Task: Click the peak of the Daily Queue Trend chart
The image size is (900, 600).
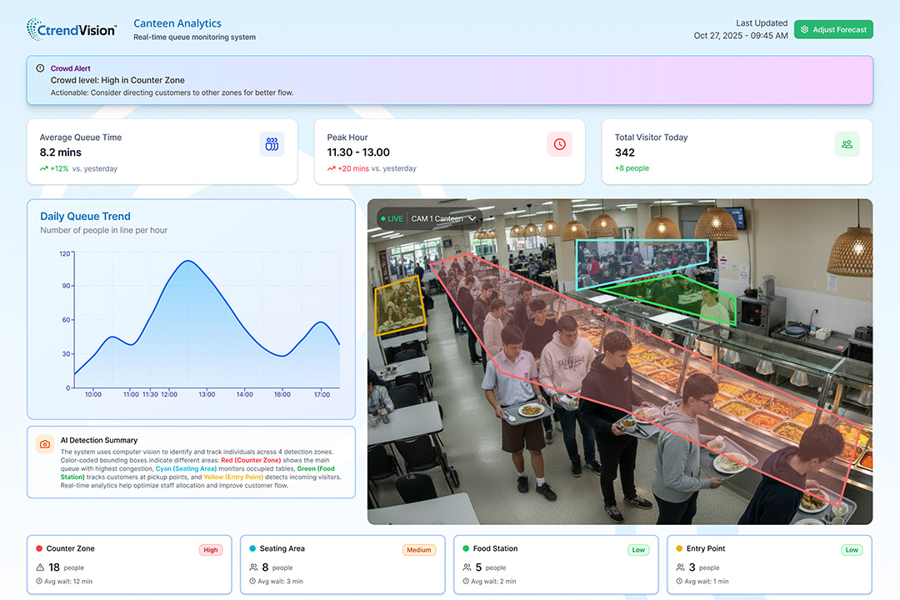Action: [188, 262]
